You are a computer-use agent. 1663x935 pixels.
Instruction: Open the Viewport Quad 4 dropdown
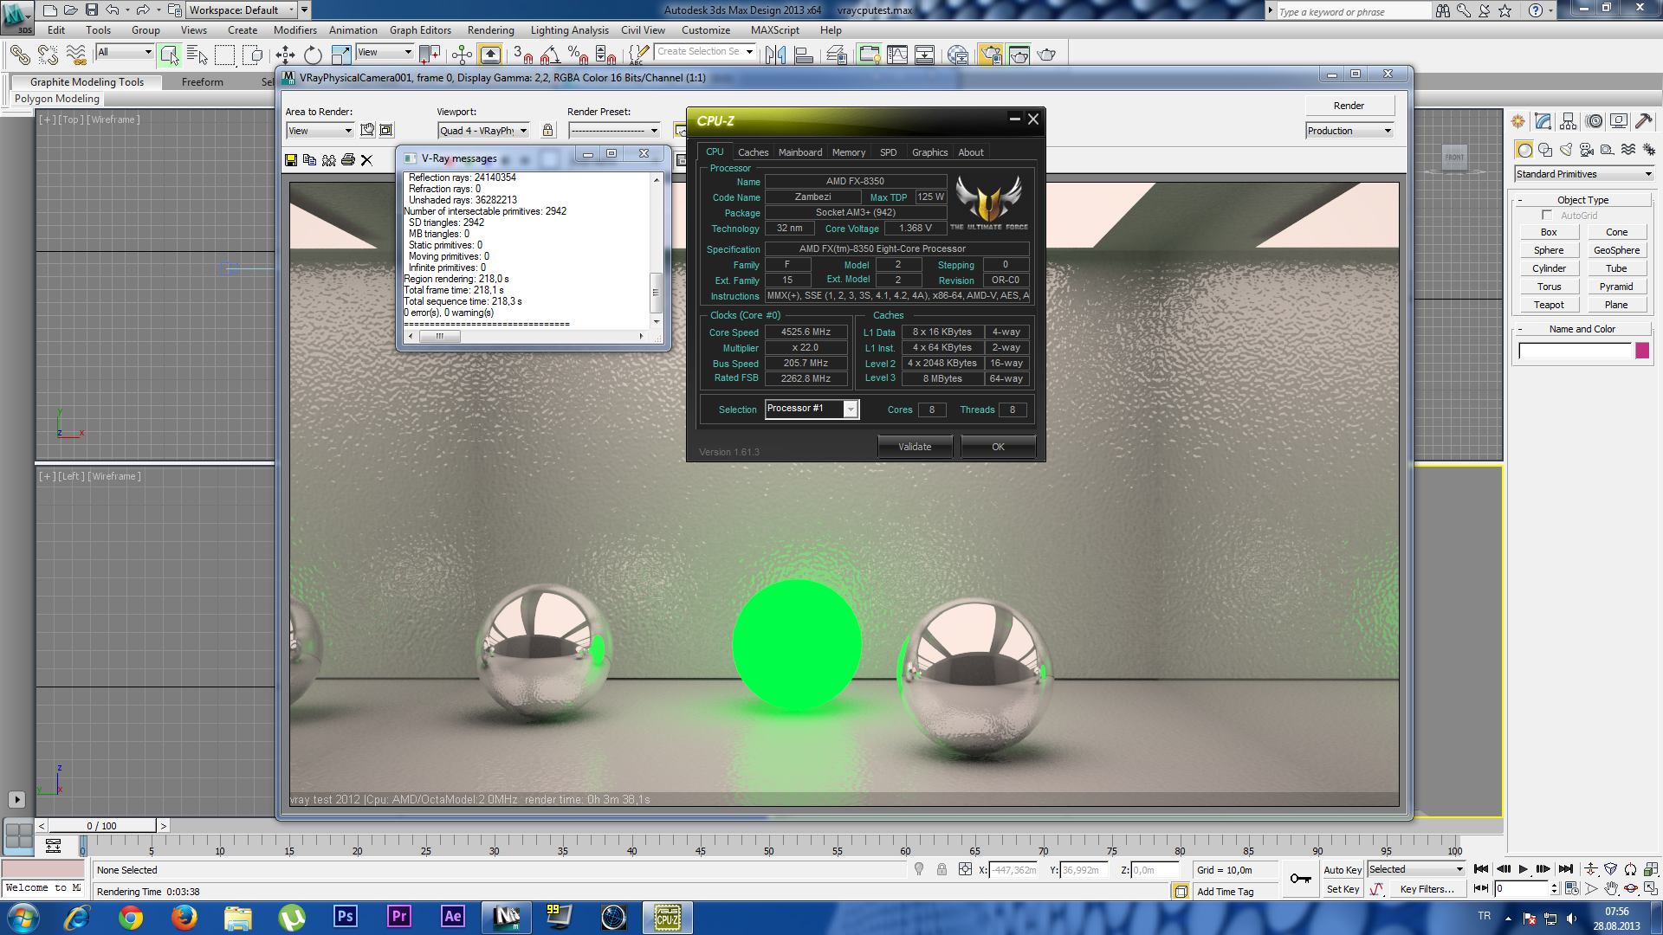(x=483, y=131)
